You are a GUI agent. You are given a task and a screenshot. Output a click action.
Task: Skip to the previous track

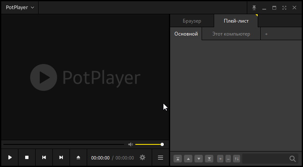(44, 157)
